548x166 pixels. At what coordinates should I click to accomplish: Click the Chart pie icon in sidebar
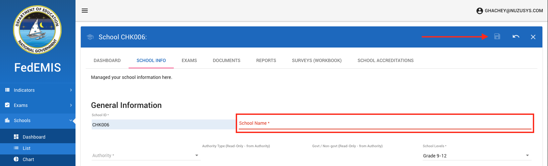16,159
